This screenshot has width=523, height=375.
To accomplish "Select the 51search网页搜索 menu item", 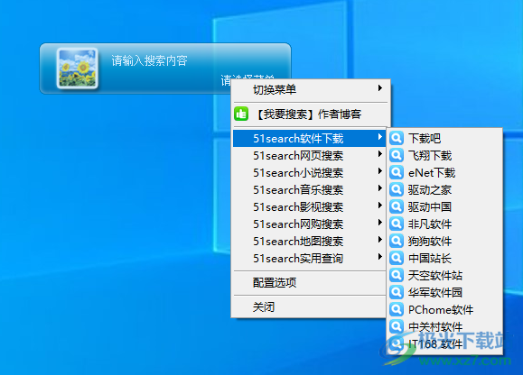I will pos(310,155).
